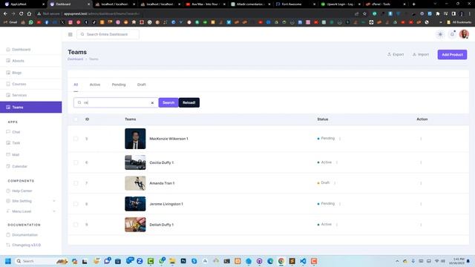Click Amanda Tran 1 photo thumbnail

(x=135, y=183)
